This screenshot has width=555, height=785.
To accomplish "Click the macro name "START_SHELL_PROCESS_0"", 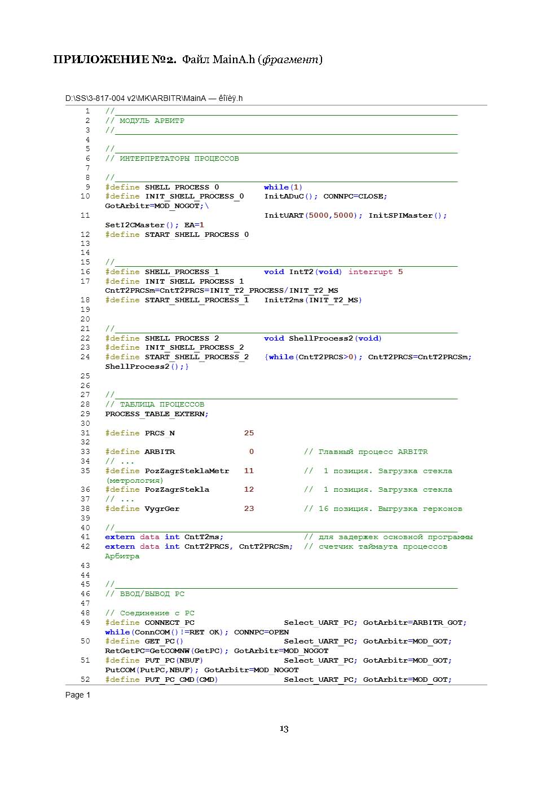I will [197, 235].
